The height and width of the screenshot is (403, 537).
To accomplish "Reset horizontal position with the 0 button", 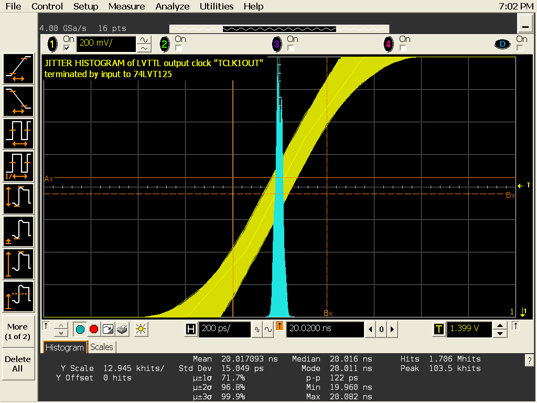I will click(381, 330).
